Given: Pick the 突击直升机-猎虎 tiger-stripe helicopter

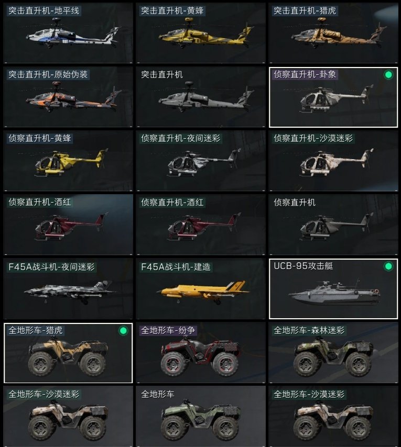Looking at the screenshot, I should pos(333,33).
